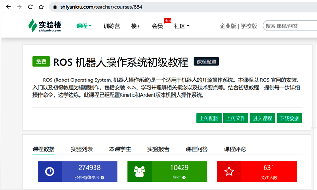The height and width of the screenshot is (190, 317).
Task: Click the 274938 study minutes value
Action: (89, 168)
